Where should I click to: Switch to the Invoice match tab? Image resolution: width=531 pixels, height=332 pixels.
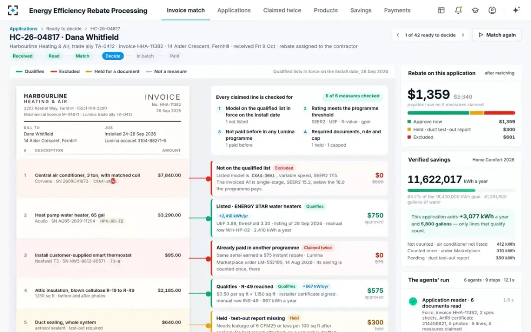[x=186, y=10]
